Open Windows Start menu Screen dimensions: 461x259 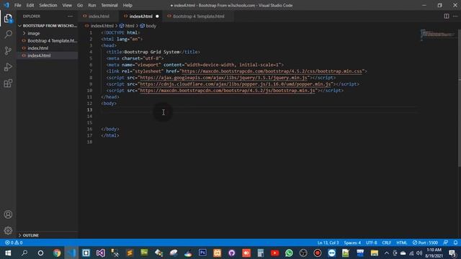(8, 253)
